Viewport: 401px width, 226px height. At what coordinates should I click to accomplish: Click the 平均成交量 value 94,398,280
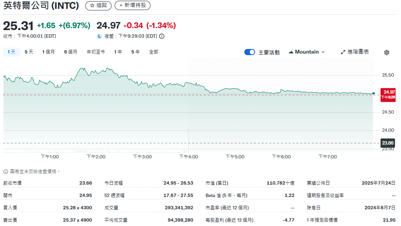pos(180,220)
